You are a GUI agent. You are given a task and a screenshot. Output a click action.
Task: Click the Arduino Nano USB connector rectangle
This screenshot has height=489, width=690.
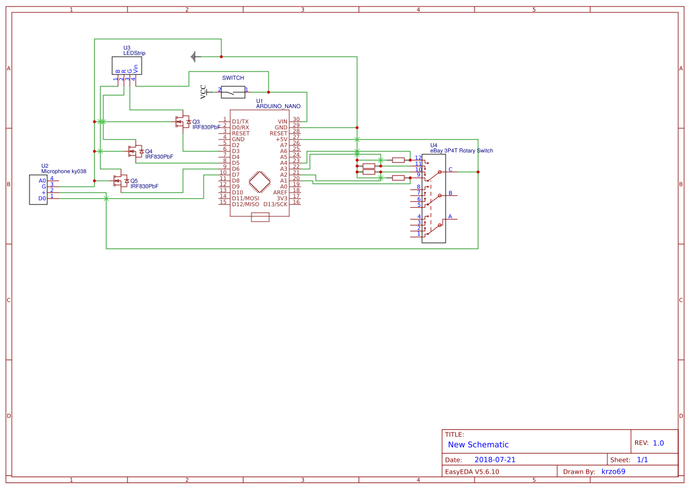point(260,217)
